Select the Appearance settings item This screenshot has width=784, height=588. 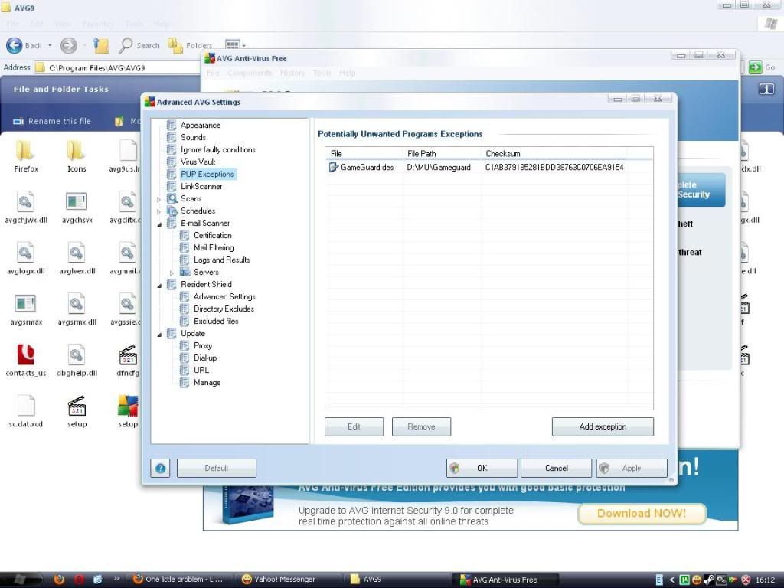pyautogui.click(x=201, y=125)
